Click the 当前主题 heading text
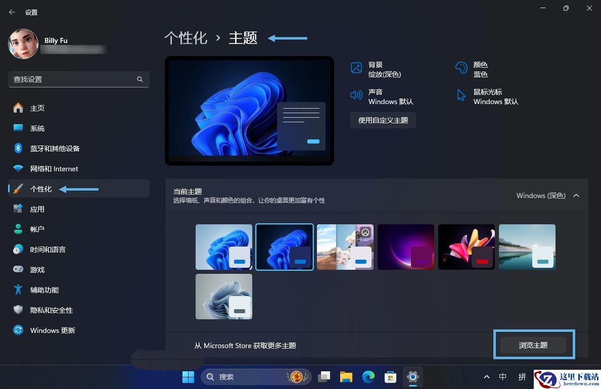Image resolution: width=601 pixels, height=389 pixels. click(x=188, y=191)
